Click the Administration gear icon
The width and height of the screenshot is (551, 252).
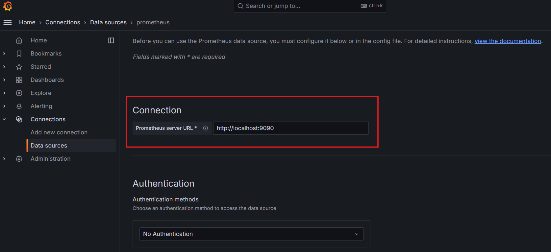click(x=19, y=159)
